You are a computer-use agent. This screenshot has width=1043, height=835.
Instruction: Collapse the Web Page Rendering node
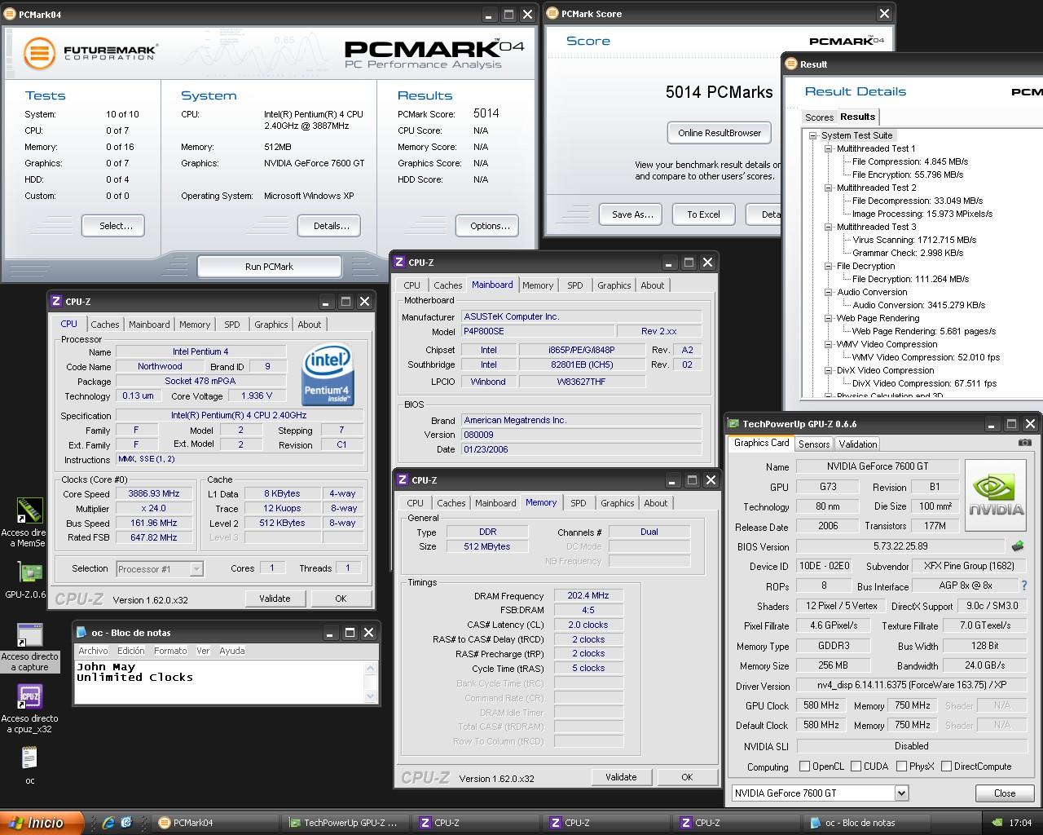pyautogui.click(x=828, y=318)
